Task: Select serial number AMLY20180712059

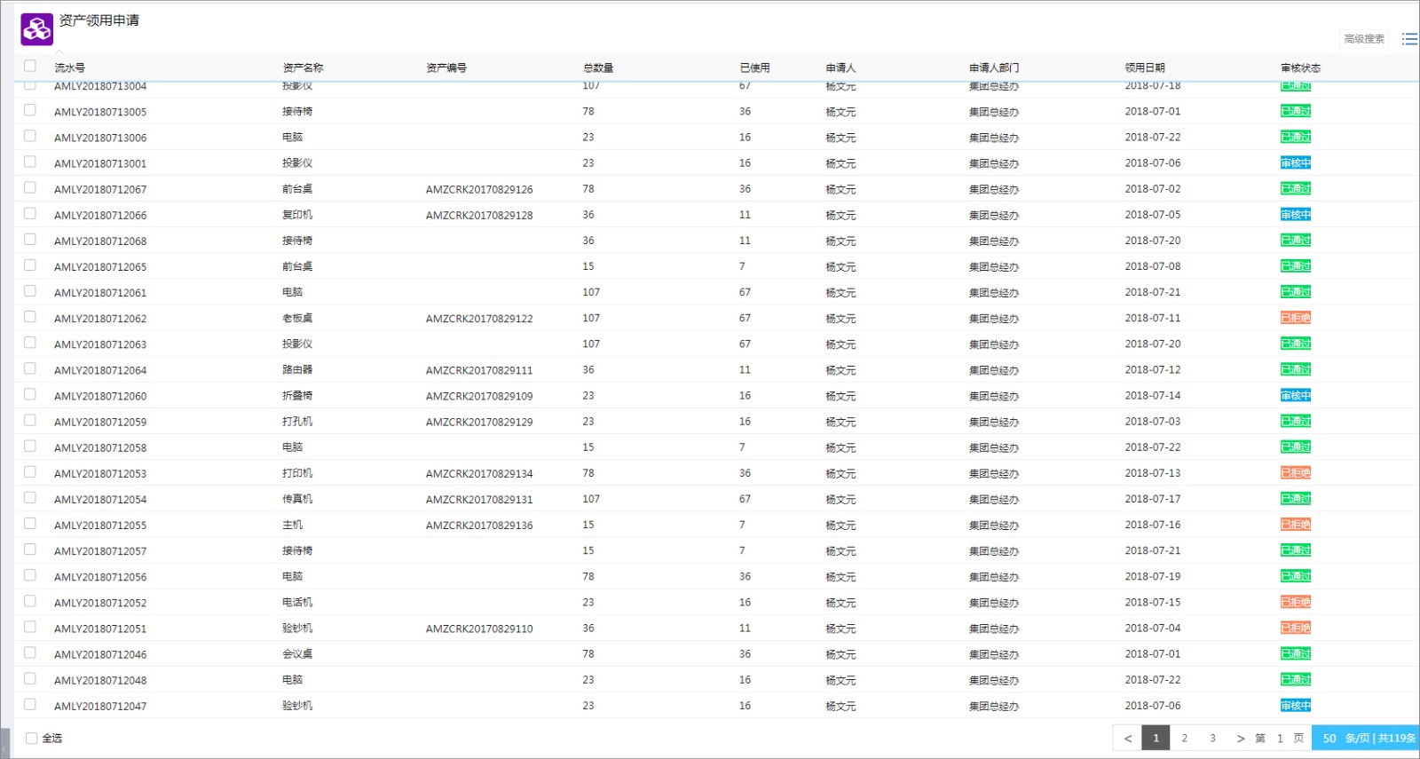Action: coord(100,422)
